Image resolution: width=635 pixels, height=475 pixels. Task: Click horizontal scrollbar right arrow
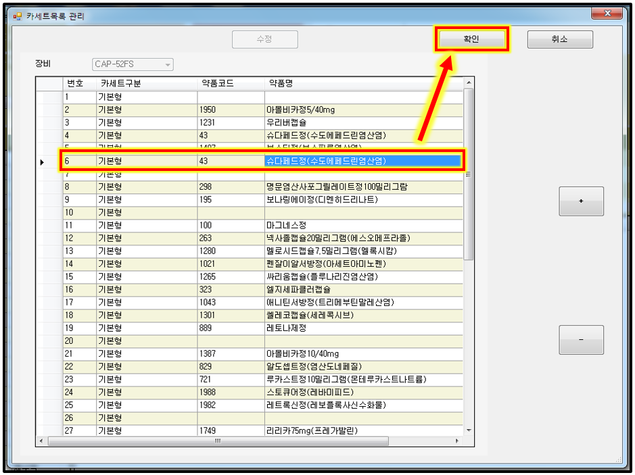[x=457, y=441]
